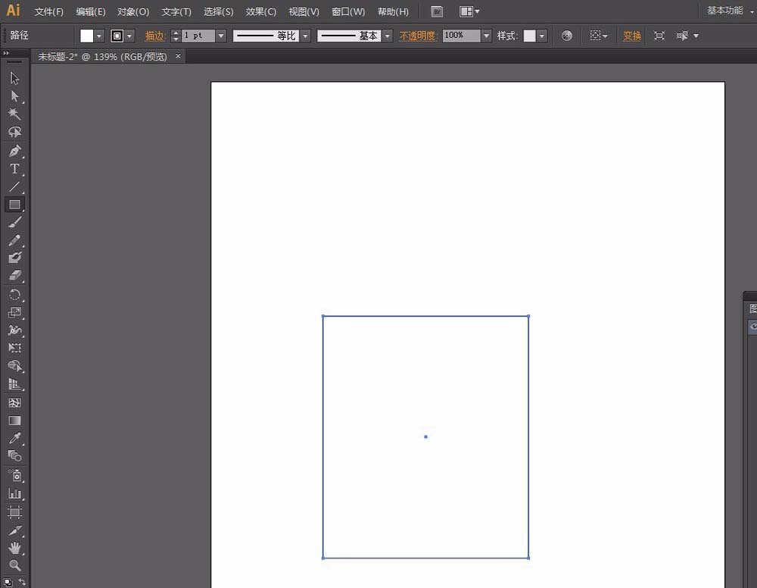Screen dimensions: 757x588
Task: Open the 对象(O) menu
Action: (x=133, y=11)
